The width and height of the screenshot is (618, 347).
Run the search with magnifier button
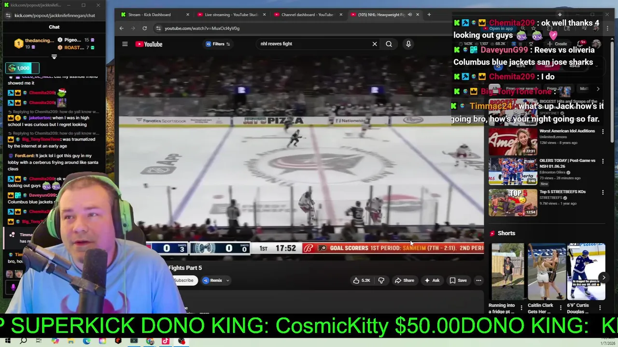click(389, 44)
